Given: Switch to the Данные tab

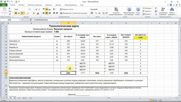Looking at the screenshot, I should pos(58,5).
